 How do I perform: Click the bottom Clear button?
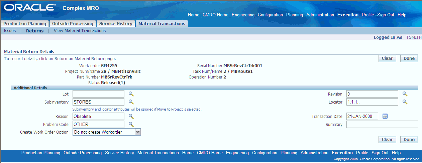pyautogui.click(x=387, y=140)
